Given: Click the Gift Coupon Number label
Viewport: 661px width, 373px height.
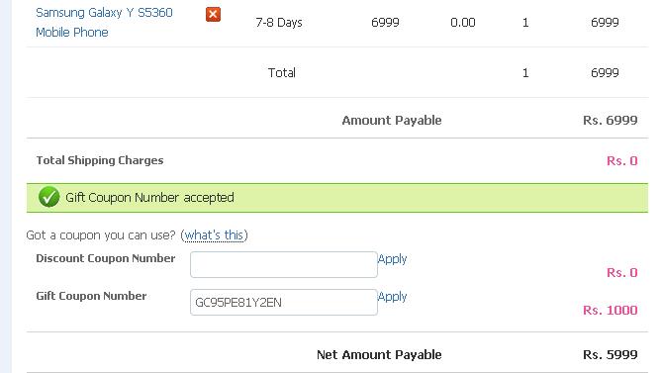Looking at the screenshot, I should (91, 296).
